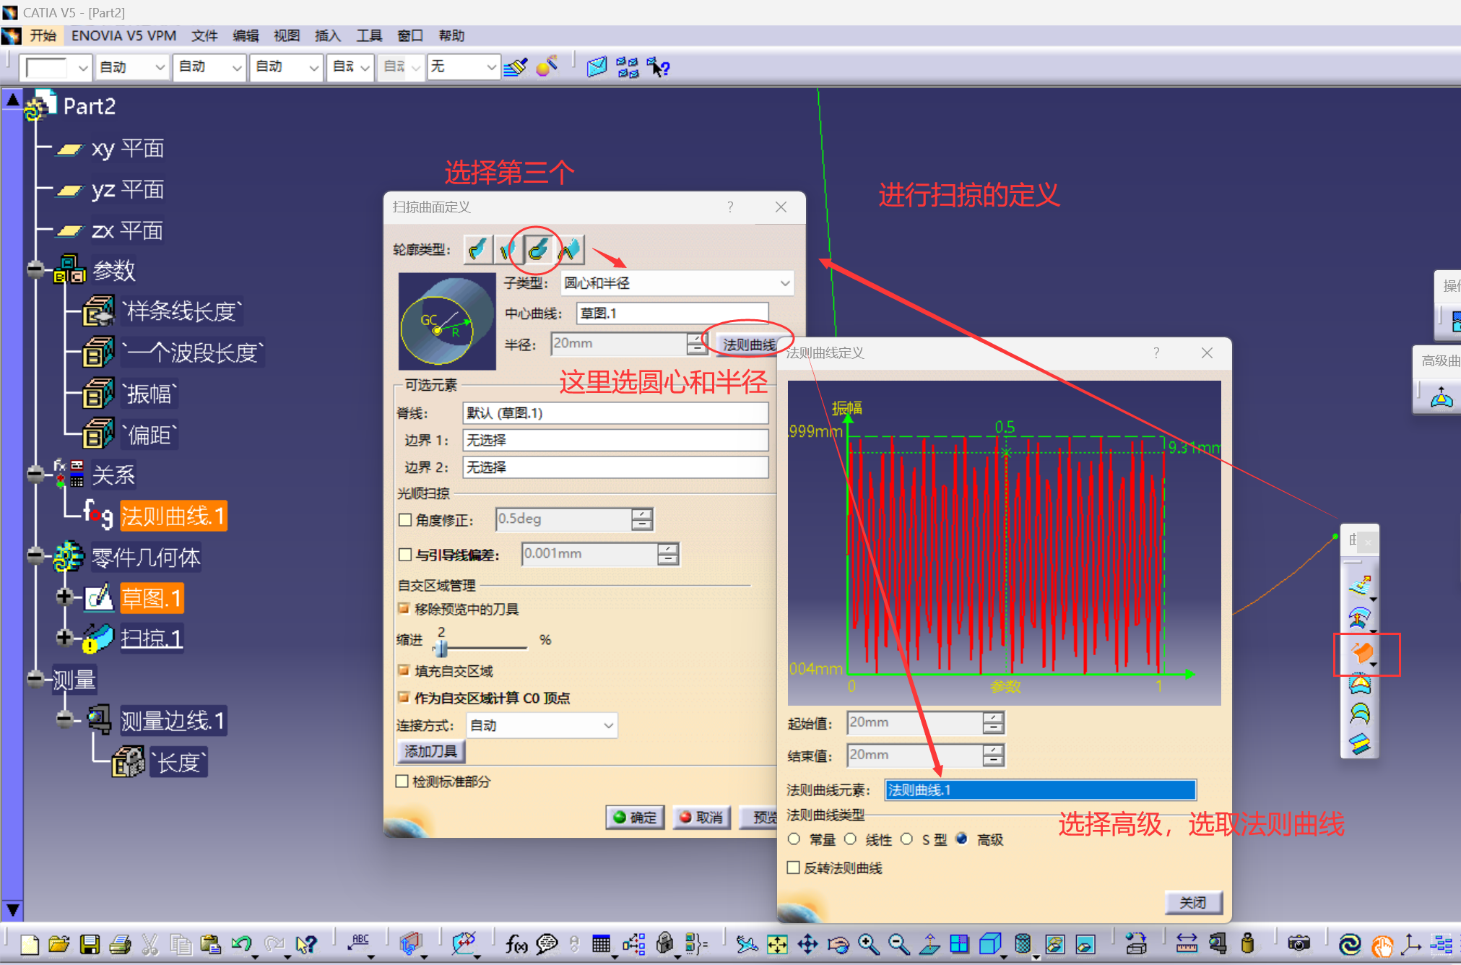1461x965 pixels.
Task: Click the Formula f(x) icon
Action: point(516,944)
